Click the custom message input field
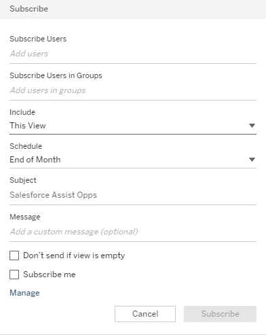Viewport: 266px width, 335px height. click(x=133, y=232)
